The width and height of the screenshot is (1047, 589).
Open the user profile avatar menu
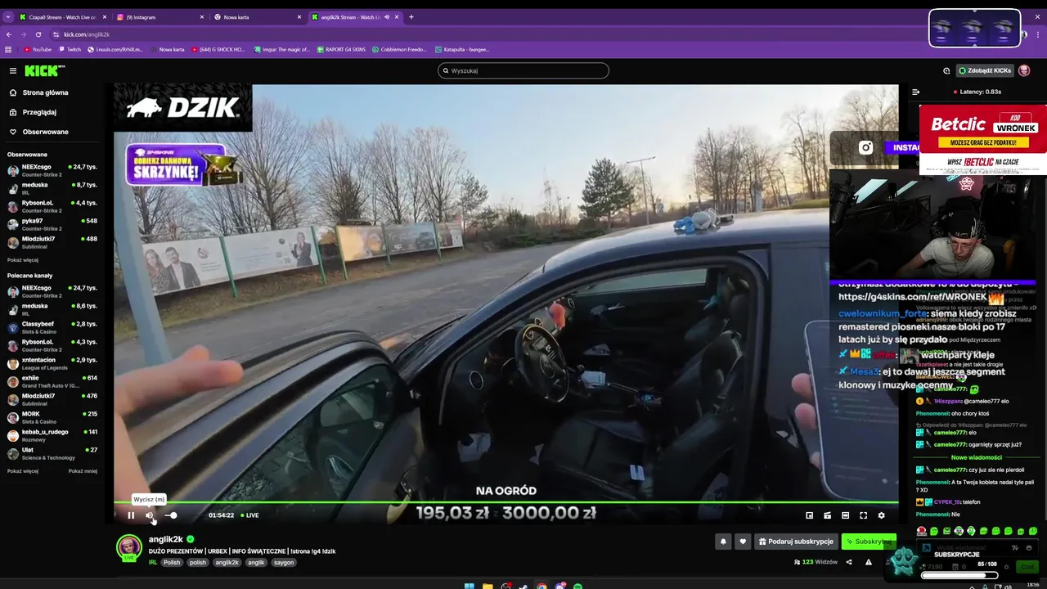[x=1024, y=70]
